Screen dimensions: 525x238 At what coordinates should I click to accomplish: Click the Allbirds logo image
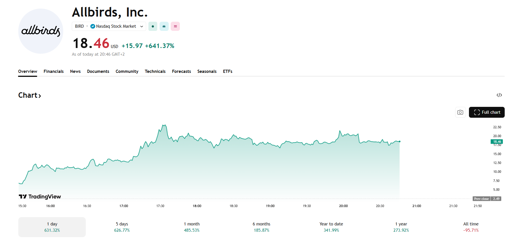[41, 31]
